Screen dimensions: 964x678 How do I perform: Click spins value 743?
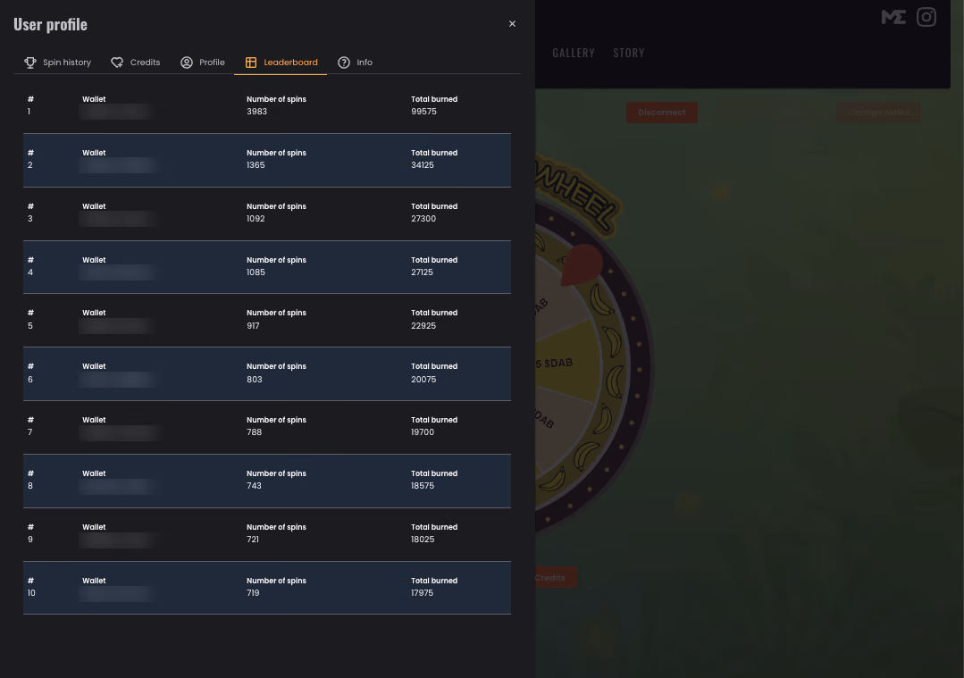[x=254, y=486]
